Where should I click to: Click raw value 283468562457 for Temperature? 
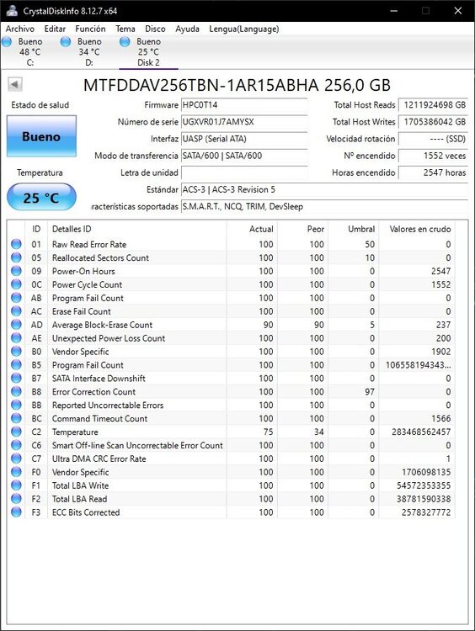pos(421,432)
